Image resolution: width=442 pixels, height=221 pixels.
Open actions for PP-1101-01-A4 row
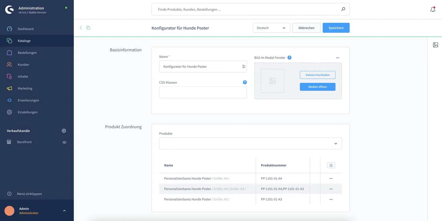[331, 179]
